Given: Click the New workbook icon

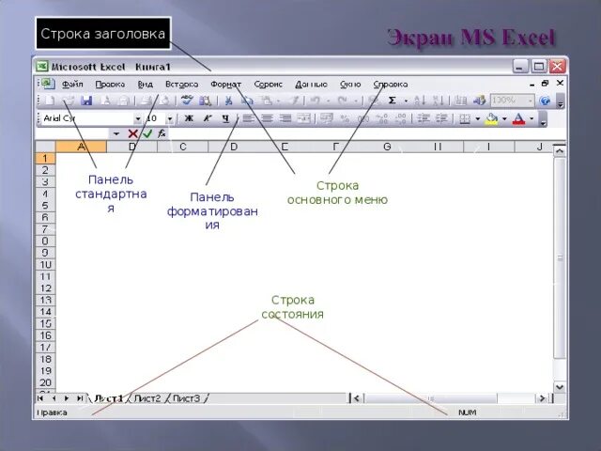Looking at the screenshot, I should (x=50, y=101).
